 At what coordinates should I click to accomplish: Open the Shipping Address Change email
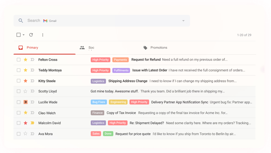pos(128,81)
